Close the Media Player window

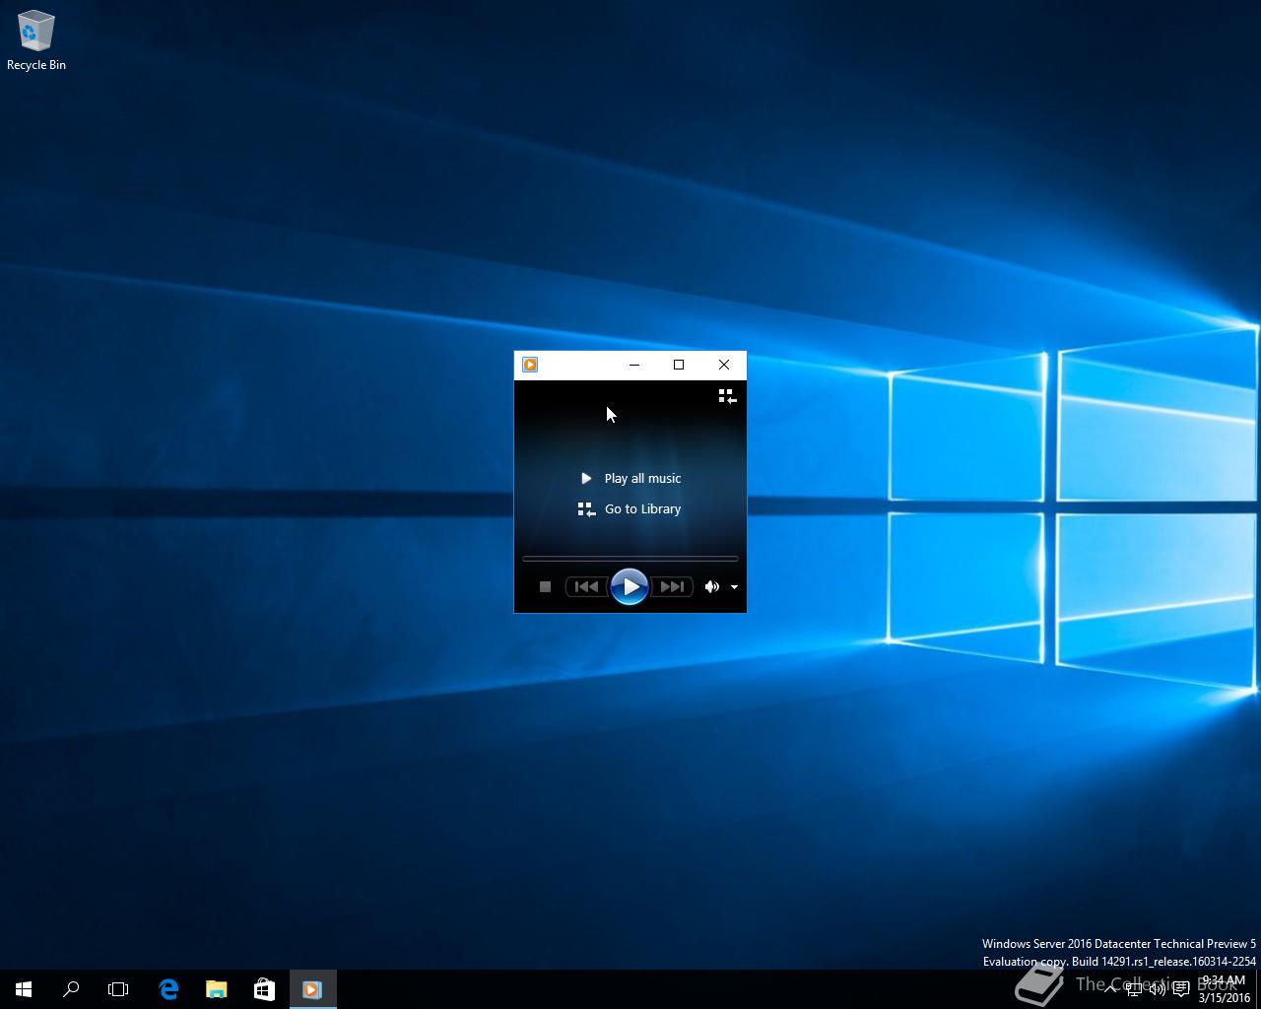[x=724, y=365]
